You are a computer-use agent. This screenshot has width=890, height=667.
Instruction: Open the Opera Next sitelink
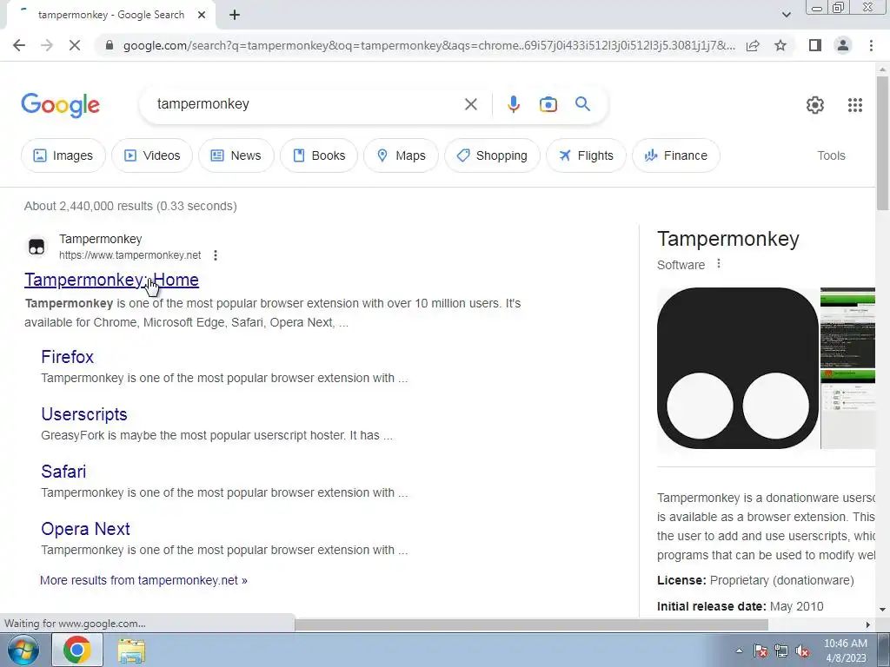[x=85, y=529]
